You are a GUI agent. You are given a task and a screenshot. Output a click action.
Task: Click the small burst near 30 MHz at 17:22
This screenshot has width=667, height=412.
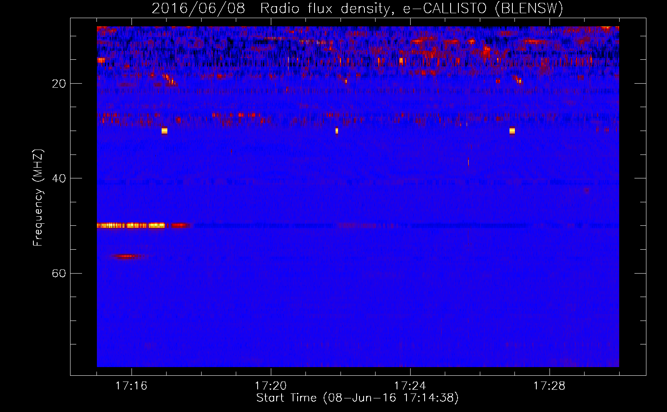tap(337, 131)
